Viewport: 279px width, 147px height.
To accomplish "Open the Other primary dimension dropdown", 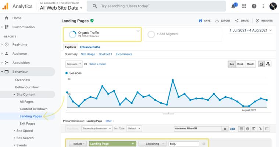I will [110, 121].
